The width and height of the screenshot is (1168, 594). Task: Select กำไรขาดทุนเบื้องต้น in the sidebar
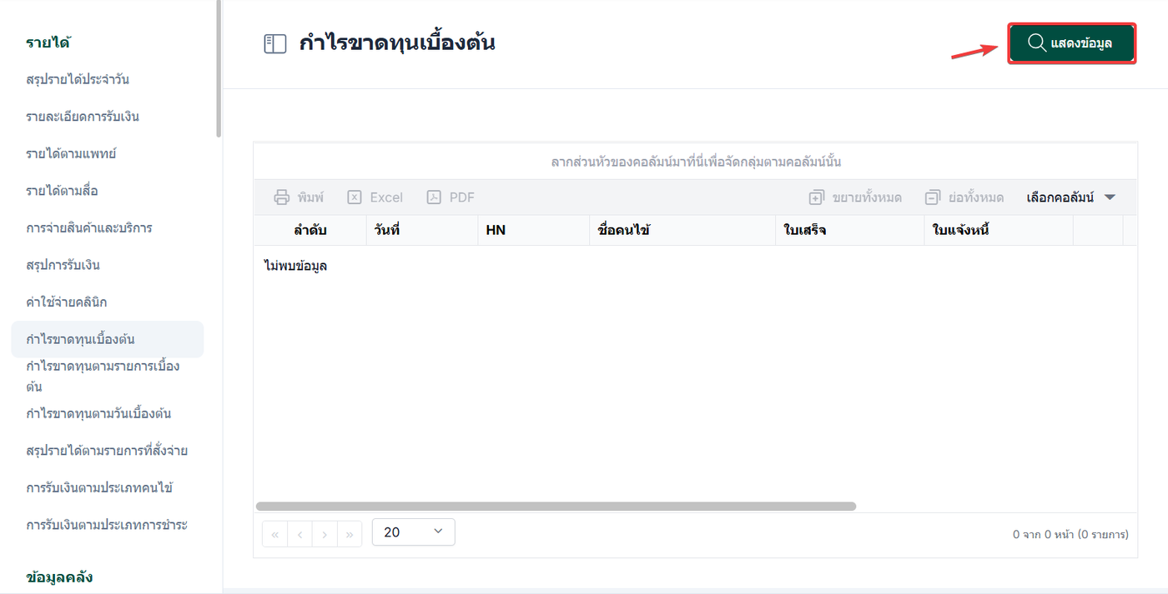107,339
